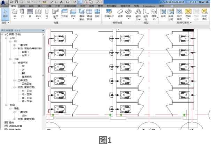Open the {3D} view under 暖通
Image resolution: width=211 pixels, height=146 pixels.
24,115
